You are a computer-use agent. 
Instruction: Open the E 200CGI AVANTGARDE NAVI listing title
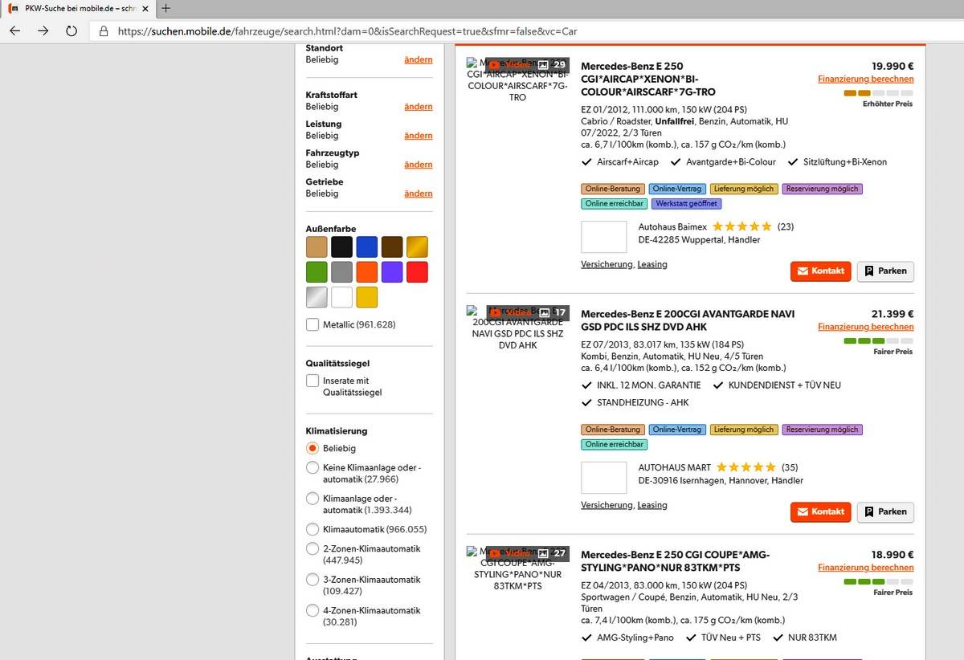[x=688, y=320]
